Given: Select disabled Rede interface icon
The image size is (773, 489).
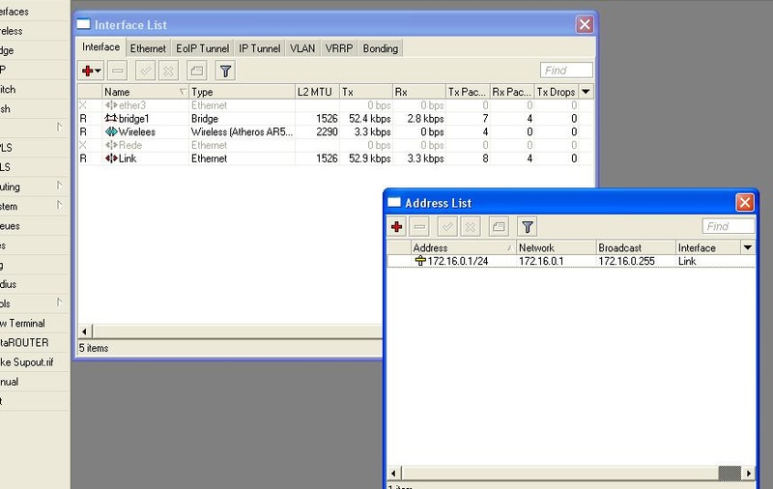Looking at the screenshot, I should (111, 145).
